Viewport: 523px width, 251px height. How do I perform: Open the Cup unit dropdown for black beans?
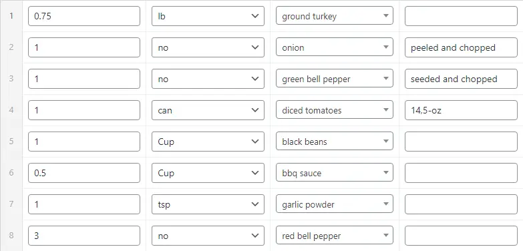tap(208, 142)
